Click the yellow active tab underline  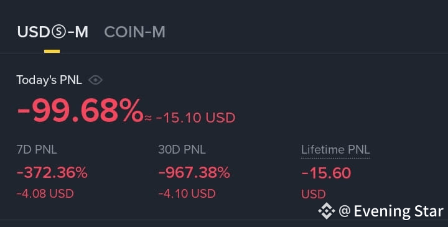click(52, 52)
